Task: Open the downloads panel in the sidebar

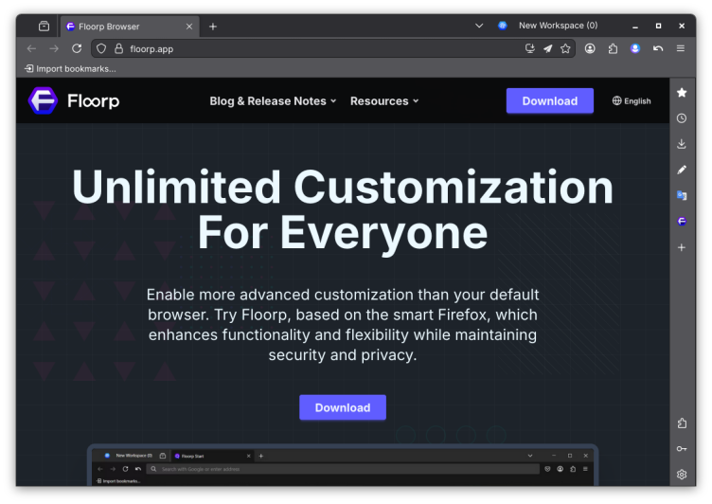Action: (x=682, y=144)
